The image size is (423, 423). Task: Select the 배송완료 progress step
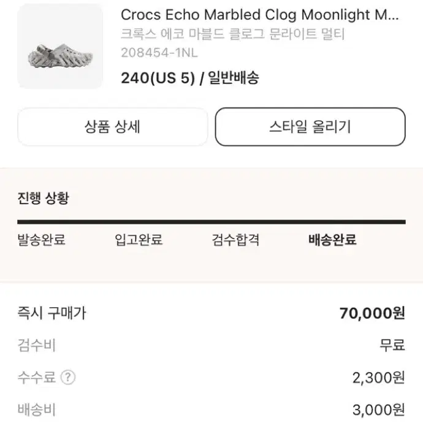pos(332,240)
